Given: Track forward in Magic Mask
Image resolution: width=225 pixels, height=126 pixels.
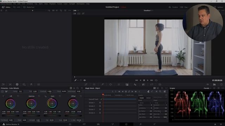Looking at the screenshot, I should [x=132, y=92].
